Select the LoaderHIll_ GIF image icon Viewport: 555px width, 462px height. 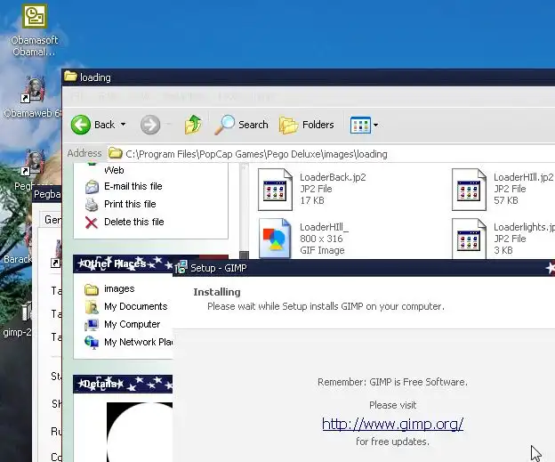coord(275,238)
